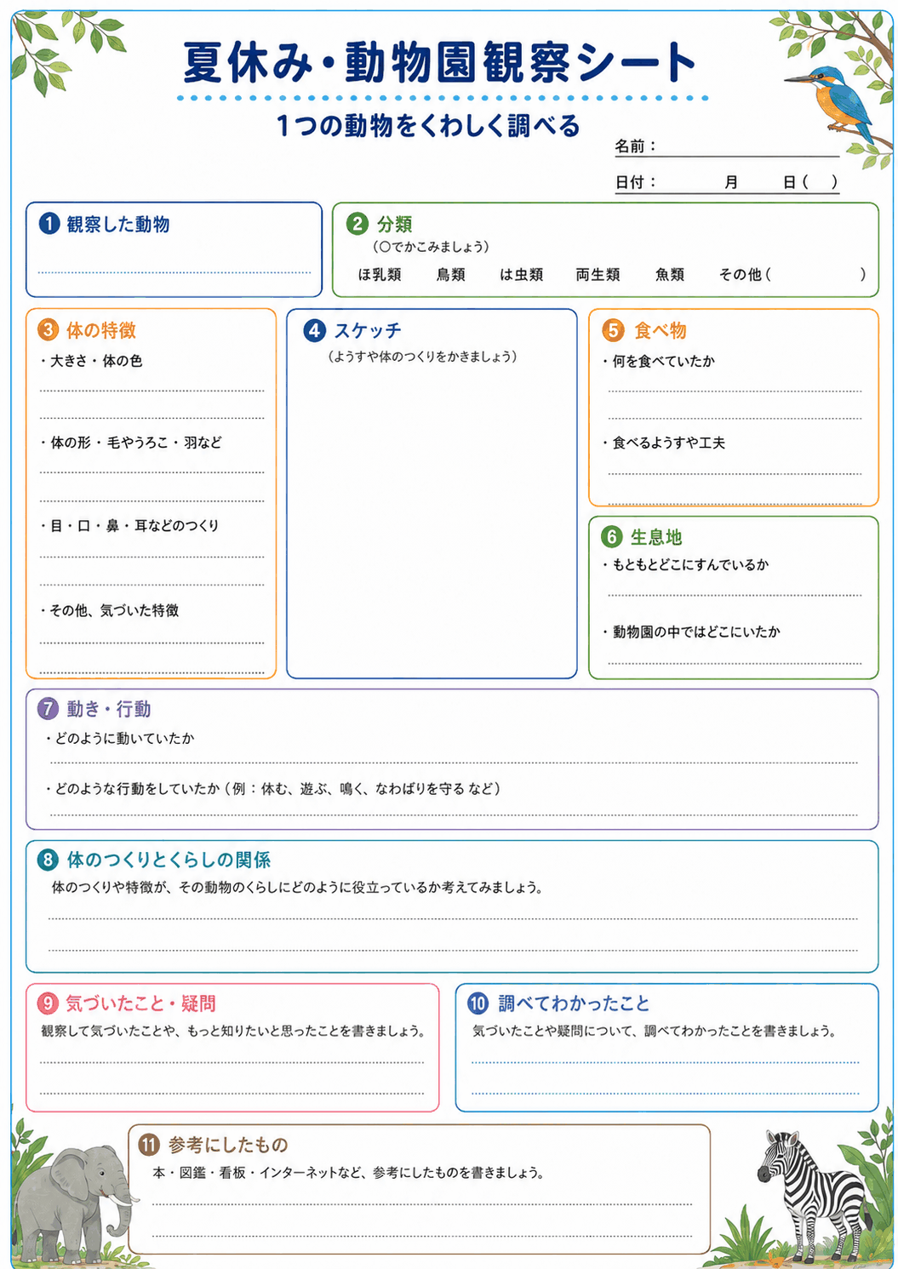Click the 体のつくりとくらしの関係 heading

click(169, 860)
